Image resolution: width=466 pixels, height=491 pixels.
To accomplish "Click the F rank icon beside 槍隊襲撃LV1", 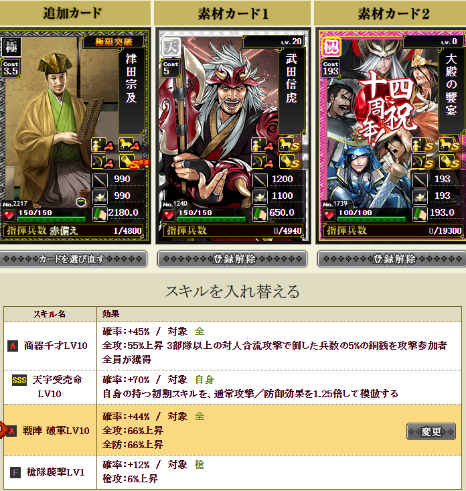I will click(15, 472).
